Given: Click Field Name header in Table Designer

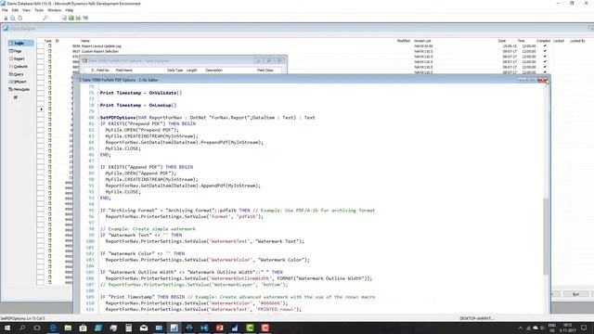Looking at the screenshot, I should [123, 71].
